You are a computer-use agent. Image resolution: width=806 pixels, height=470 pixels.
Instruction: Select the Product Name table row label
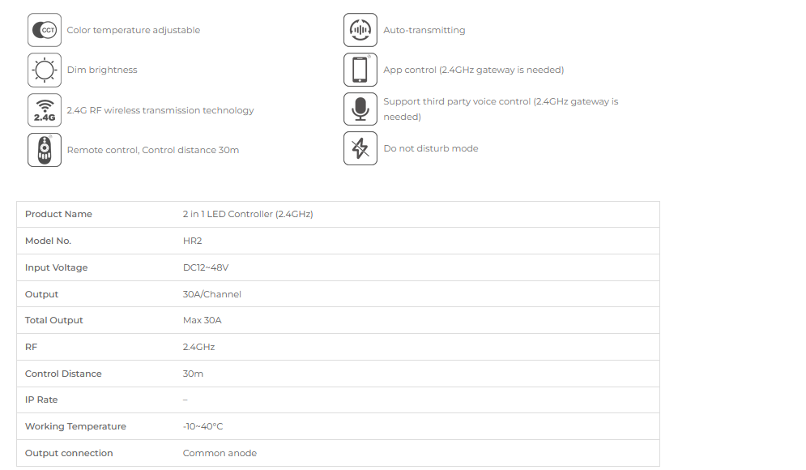coord(58,214)
